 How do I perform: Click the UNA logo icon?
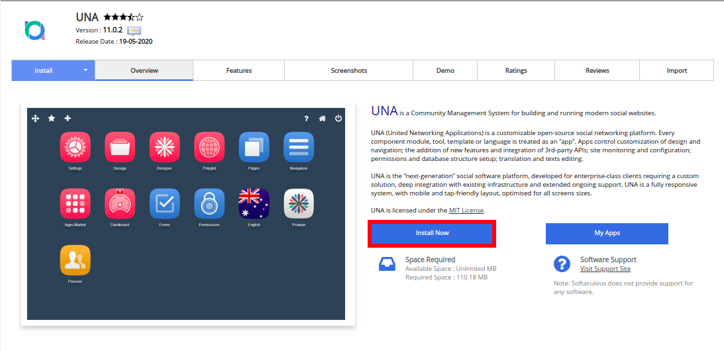(34, 30)
